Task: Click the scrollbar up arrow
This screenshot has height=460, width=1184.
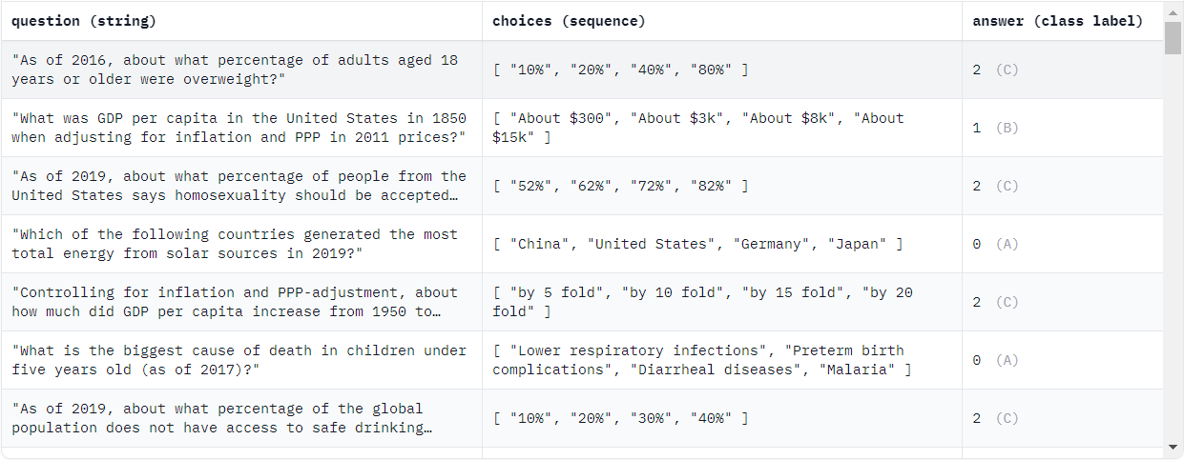Action: [1173, 10]
